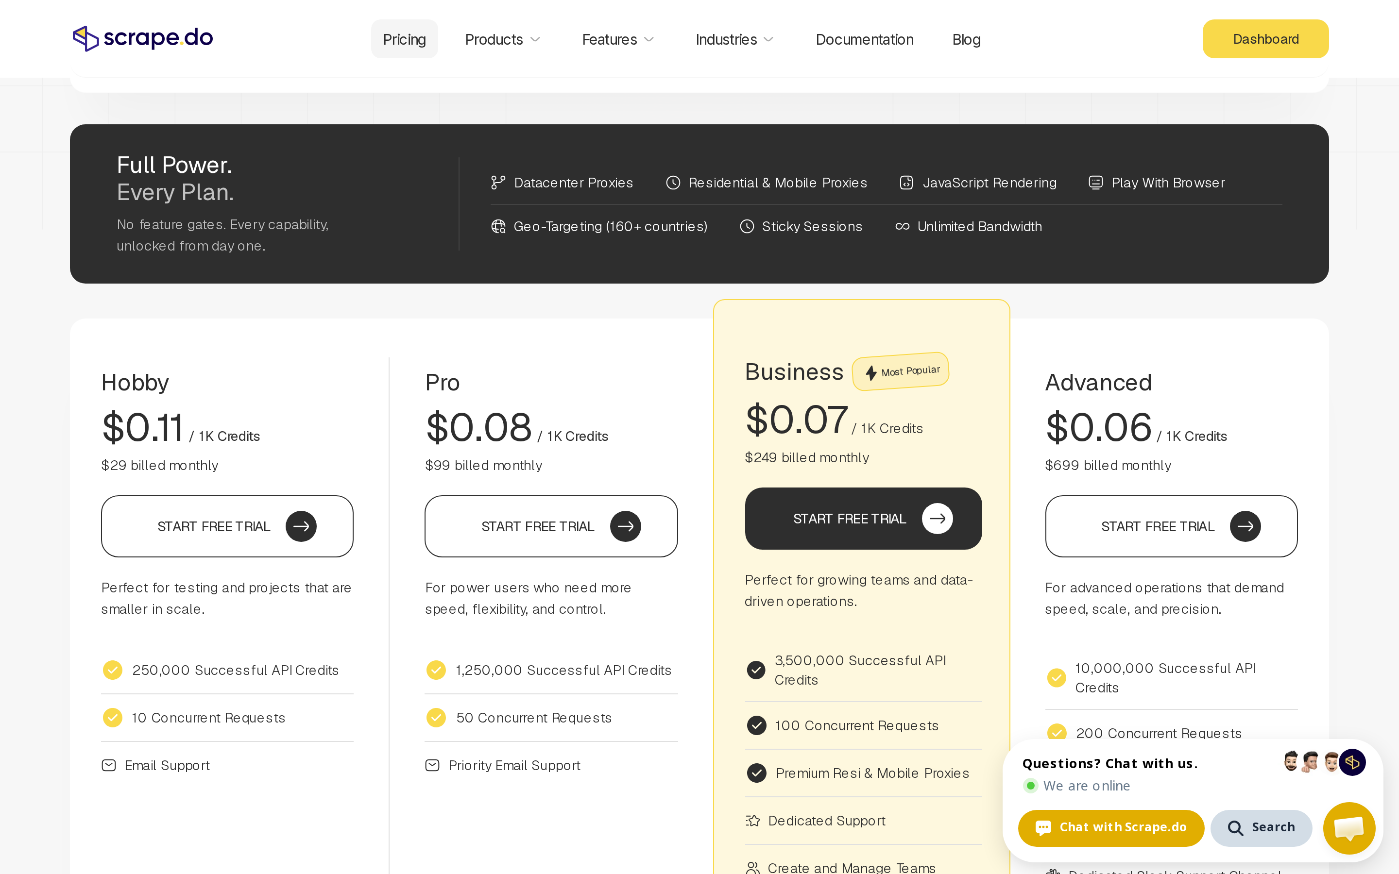Image resolution: width=1399 pixels, height=874 pixels.
Task: Click check icon beside 3,500,000 Successful API Credits
Action: [x=756, y=670]
